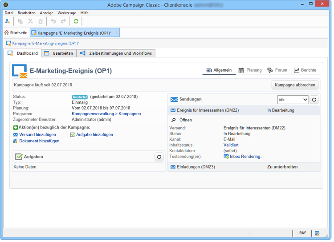The image size is (334, 242).
Task: Close the Kampagne 'E-Marketing-Ereignis (OP1)' tab
Action: pyautogui.click(x=117, y=32)
